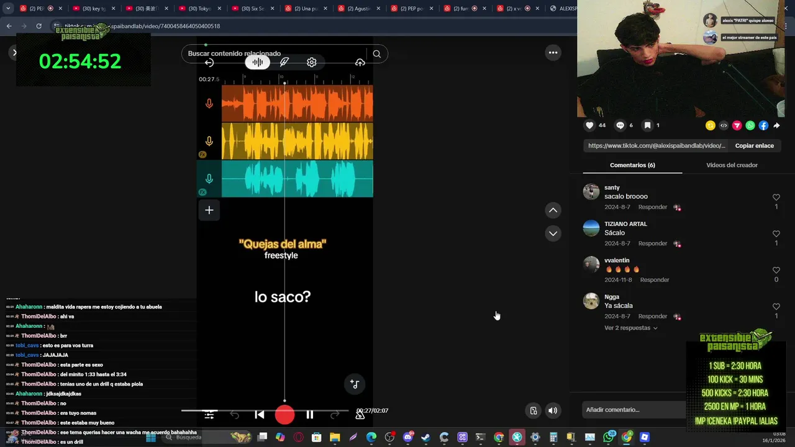Switch to the (2) Agustin browser tab
Image resolution: width=795 pixels, height=447 pixels.
358,9
